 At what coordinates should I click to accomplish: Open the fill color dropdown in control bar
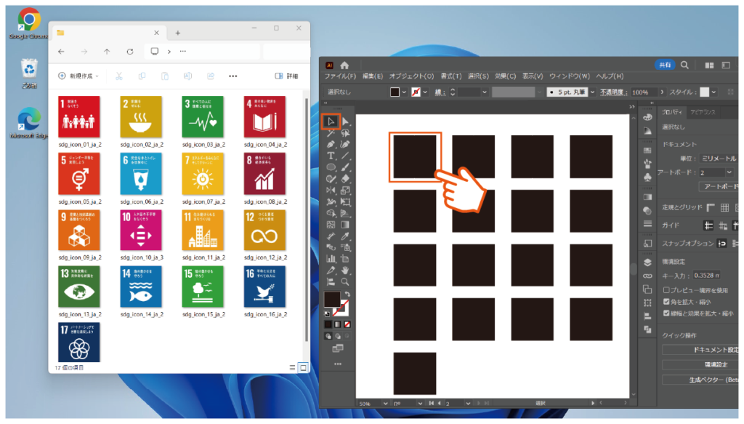(x=404, y=92)
